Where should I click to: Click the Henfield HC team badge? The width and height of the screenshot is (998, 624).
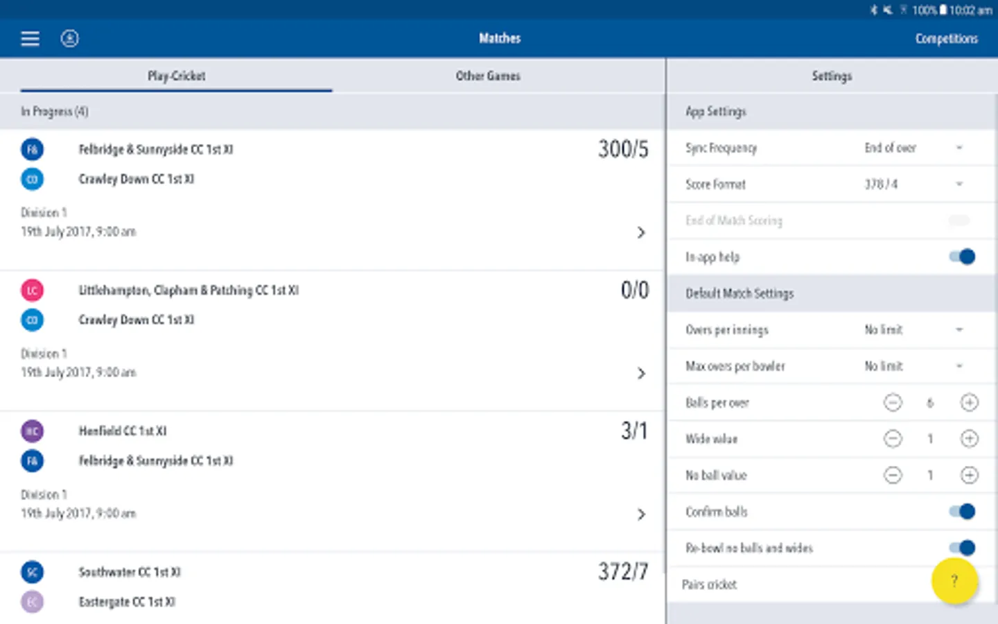pos(32,431)
